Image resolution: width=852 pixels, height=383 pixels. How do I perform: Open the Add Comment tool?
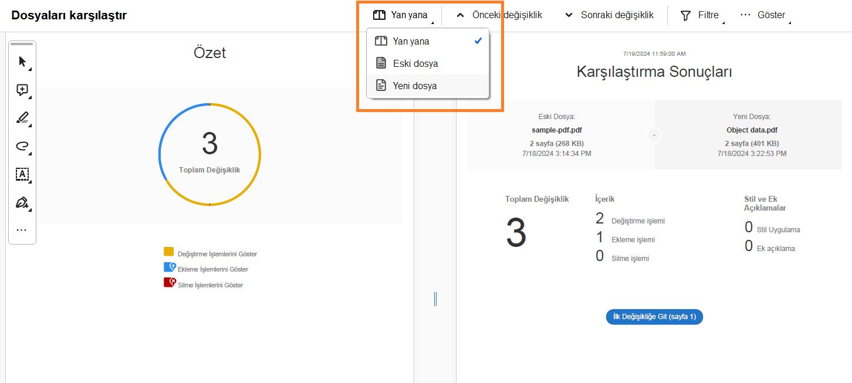pyautogui.click(x=21, y=89)
